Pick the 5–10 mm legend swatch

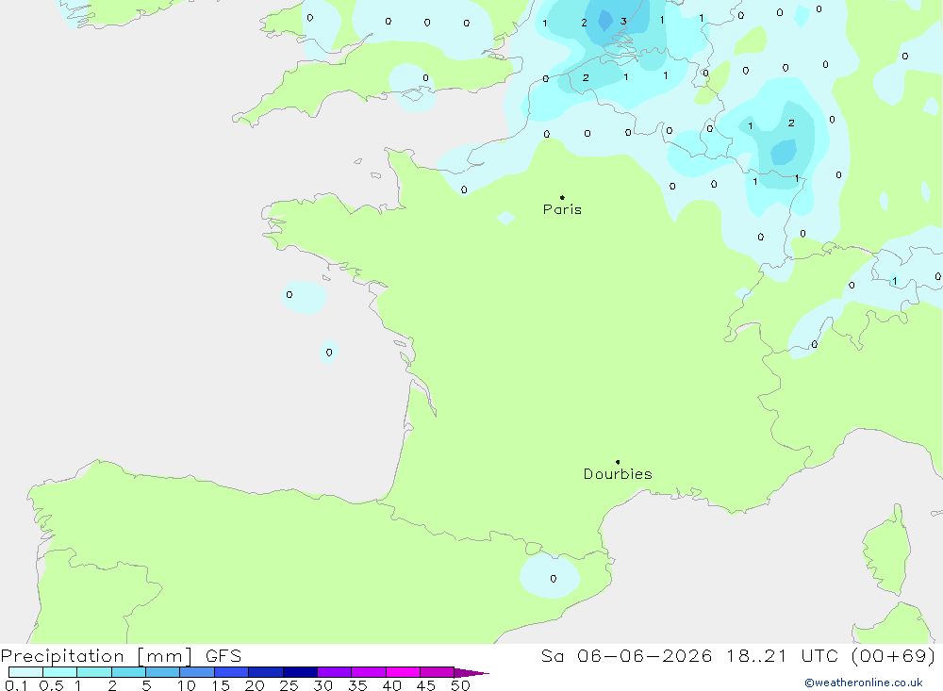coord(163,672)
